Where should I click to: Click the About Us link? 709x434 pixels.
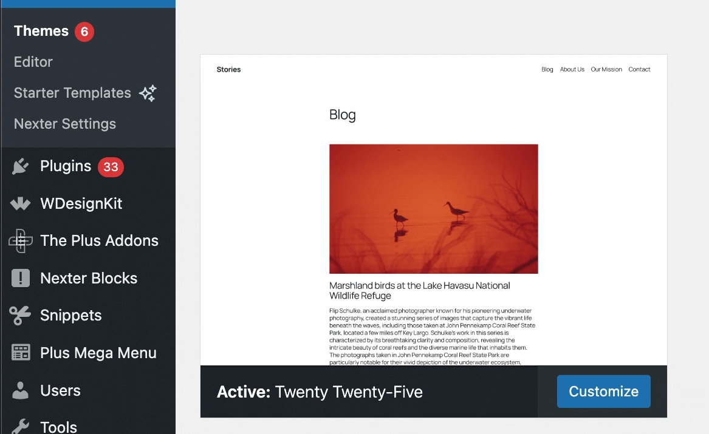click(572, 69)
